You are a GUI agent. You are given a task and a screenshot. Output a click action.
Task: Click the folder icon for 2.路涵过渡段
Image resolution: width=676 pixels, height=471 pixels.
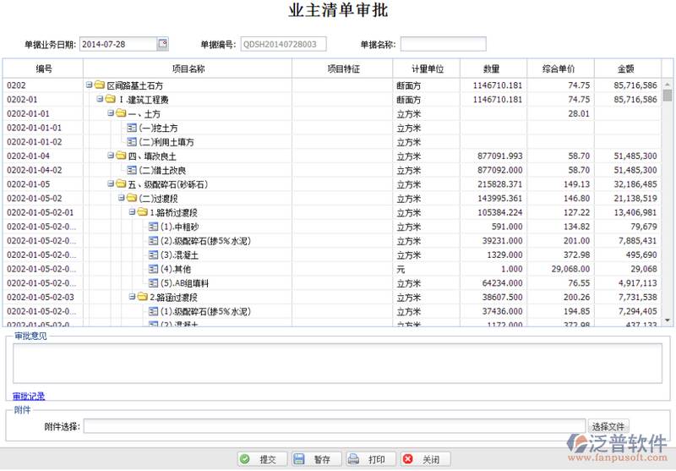142,298
